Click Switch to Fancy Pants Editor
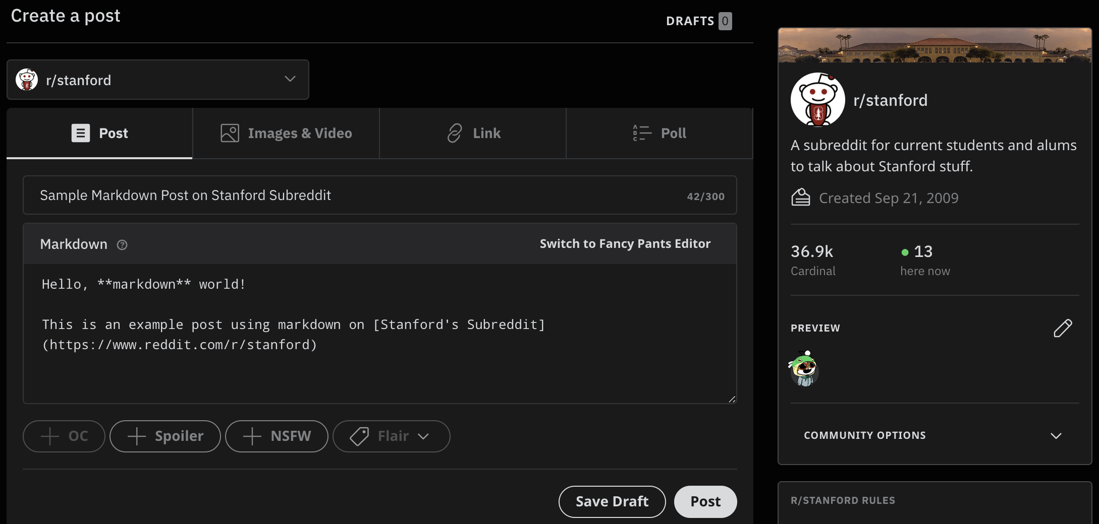Screen dimensions: 1099x524 coord(625,243)
